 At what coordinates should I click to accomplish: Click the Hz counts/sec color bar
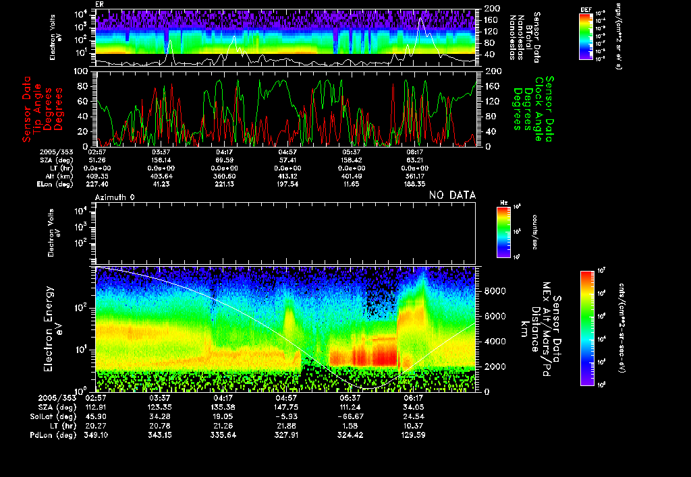504,232
